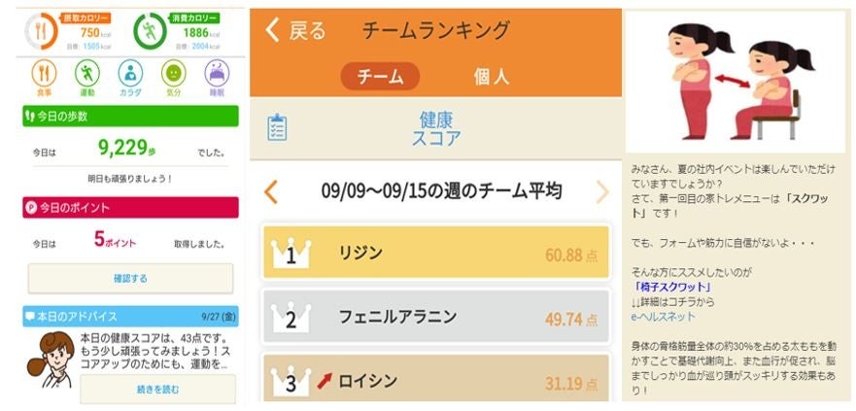Select the フェニルアラニン team row
Image resolution: width=856 pixels, height=411 pixels.
coord(435,317)
